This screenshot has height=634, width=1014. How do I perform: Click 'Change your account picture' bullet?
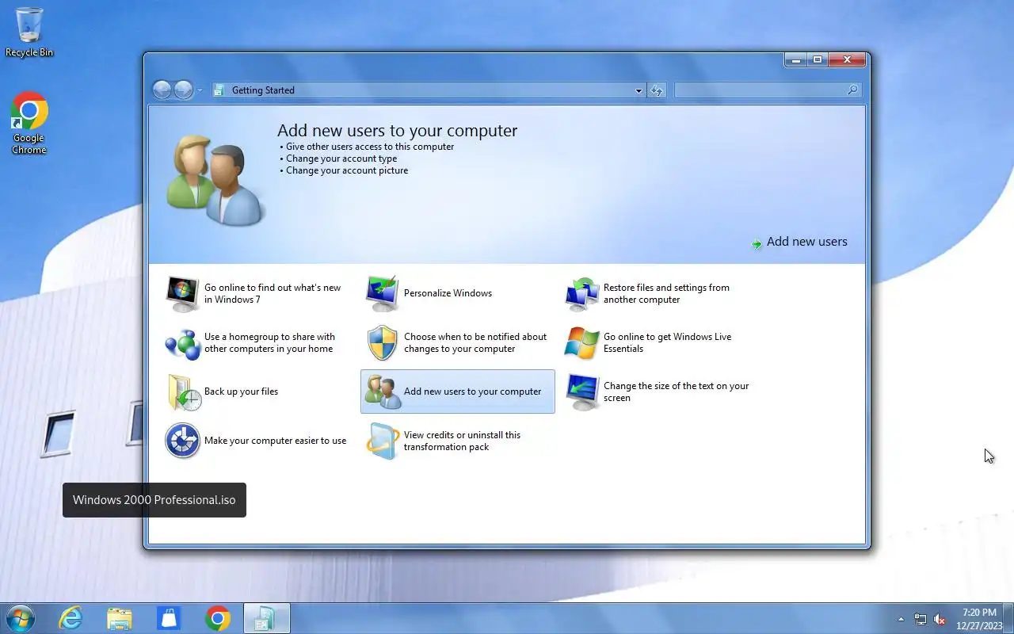pyautogui.click(x=347, y=170)
